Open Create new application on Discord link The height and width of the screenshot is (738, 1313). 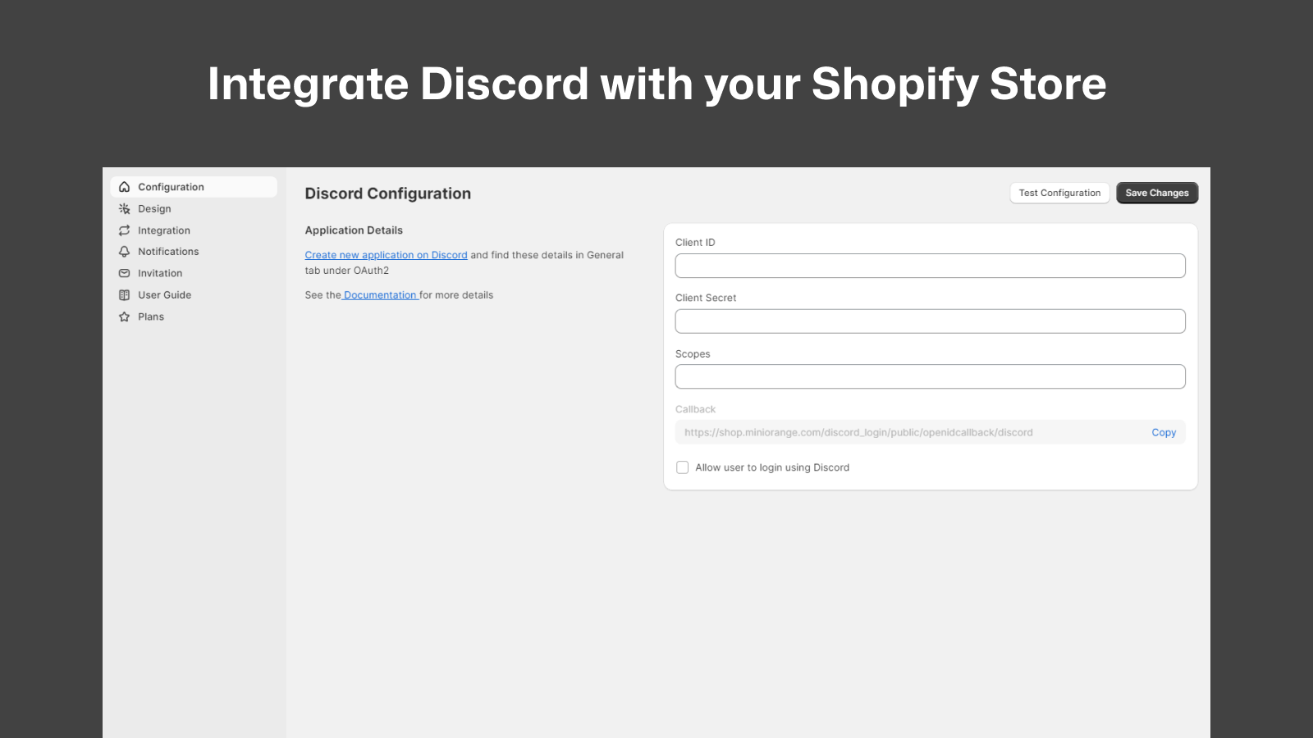coord(386,254)
